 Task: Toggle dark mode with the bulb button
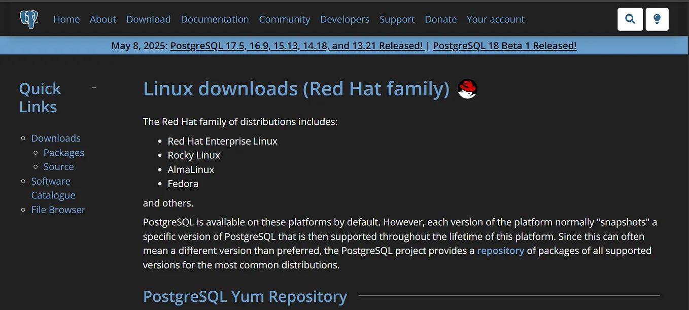657,19
